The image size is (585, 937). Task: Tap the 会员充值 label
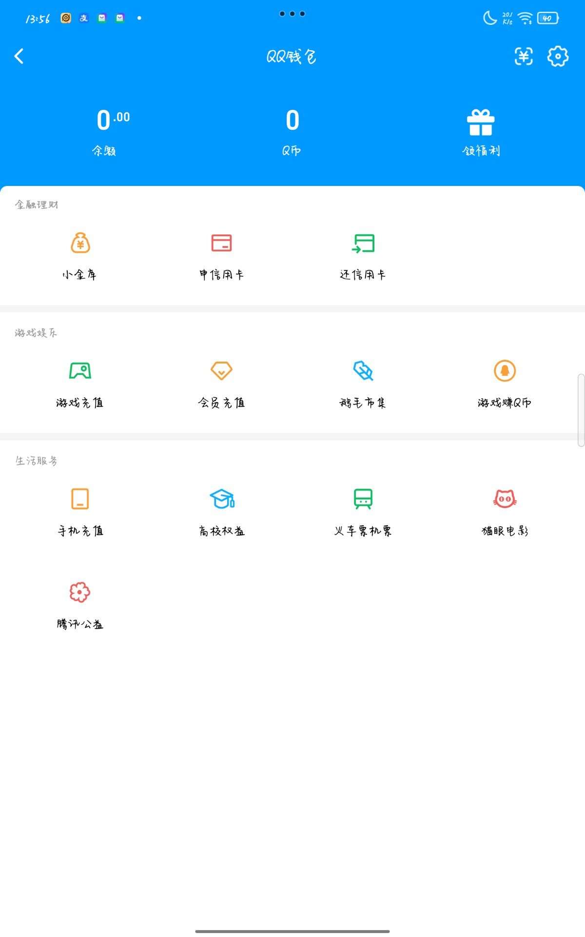[221, 403]
